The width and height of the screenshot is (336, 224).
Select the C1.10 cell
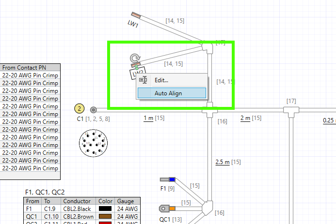click(x=51, y=217)
